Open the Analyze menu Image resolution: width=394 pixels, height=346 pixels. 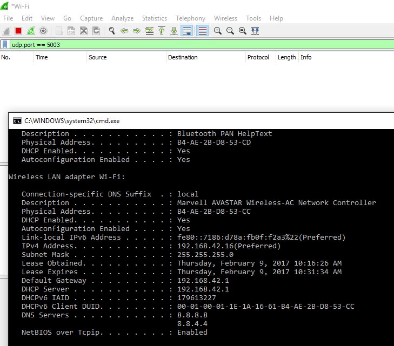(122, 18)
